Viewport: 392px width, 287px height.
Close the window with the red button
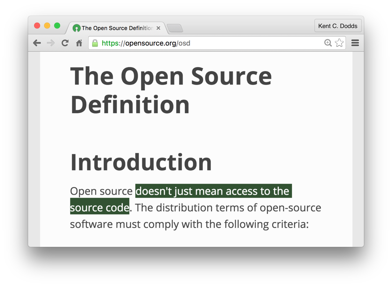point(37,26)
